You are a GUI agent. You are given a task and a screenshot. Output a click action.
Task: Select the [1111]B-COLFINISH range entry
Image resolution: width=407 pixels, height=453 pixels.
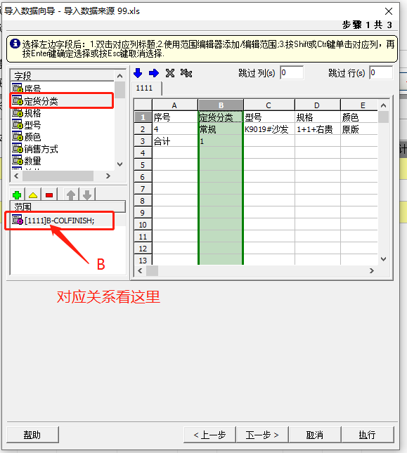point(60,221)
